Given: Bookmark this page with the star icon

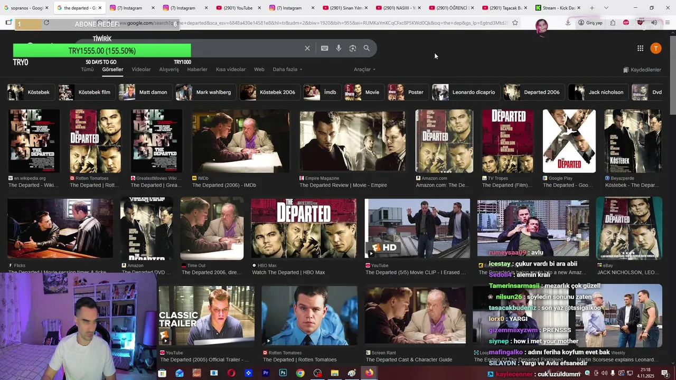Looking at the screenshot, I should point(515,23).
